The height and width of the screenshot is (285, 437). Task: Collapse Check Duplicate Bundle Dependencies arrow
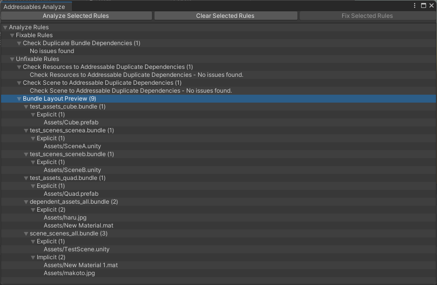coord(19,44)
